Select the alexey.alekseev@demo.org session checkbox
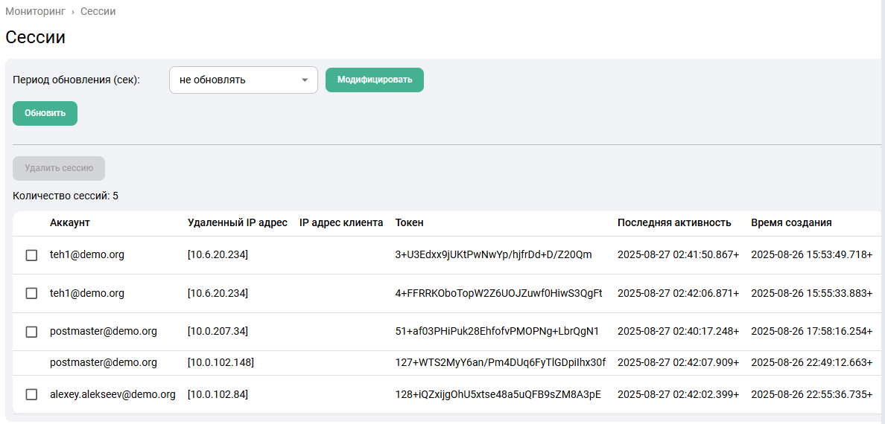 pos(31,395)
